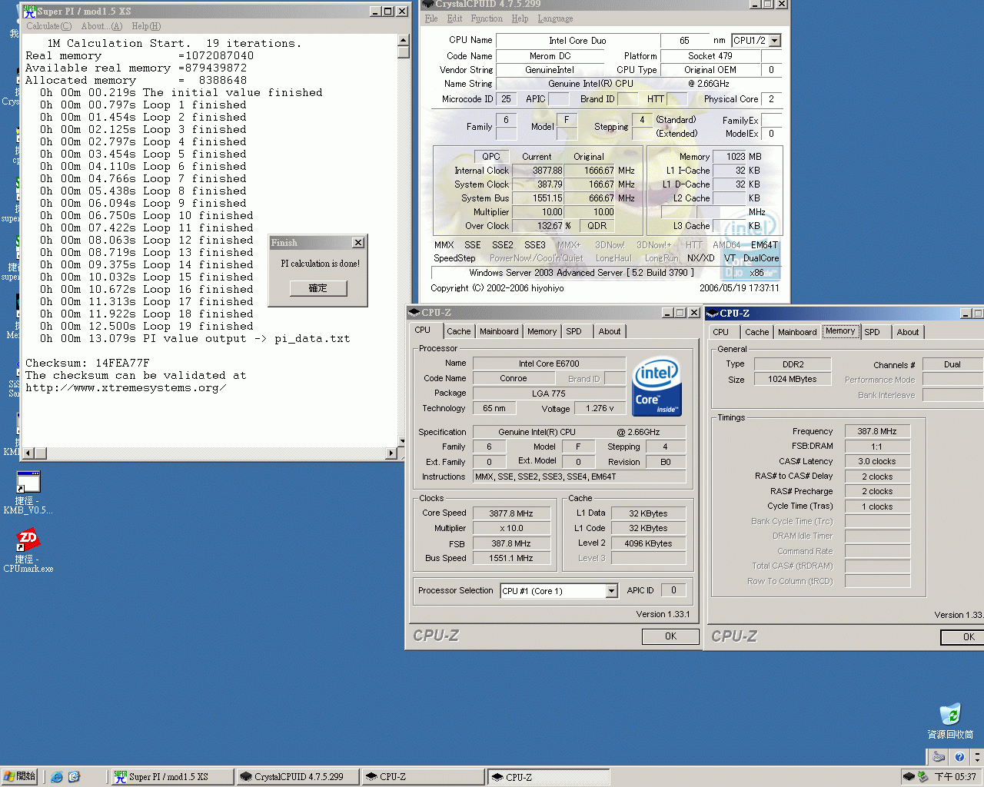The image size is (984, 787).
Task: Click the Checksum: 14FEA77F line
Action: pyautogui.click(x=88, y=364)
